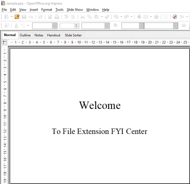190x184 pixels.
Task: Click the Impress application icon in title bar
Action: [3, 3]
